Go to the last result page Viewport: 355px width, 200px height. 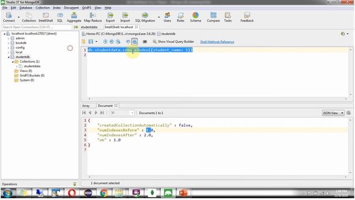[102, 113]
